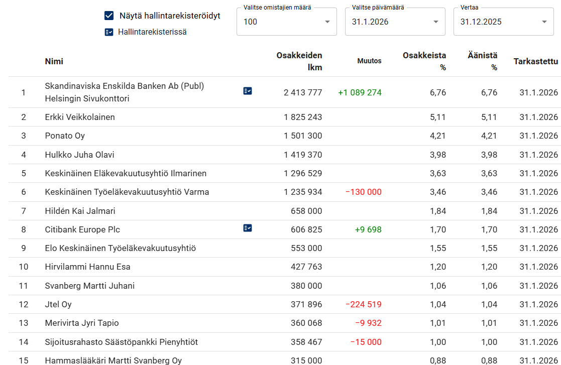Click nominee-registered icon next to Citibank Europe Plc
This screenshot has width=561, height=365.
click(x=247, y=228)
